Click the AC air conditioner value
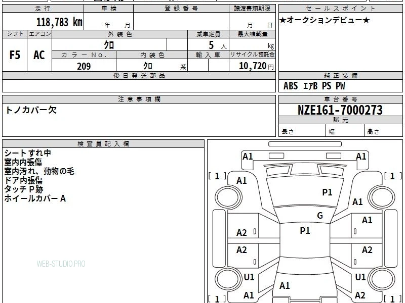Image resolution: width=405 pixels, height=303 pixels. click(39, 55)
